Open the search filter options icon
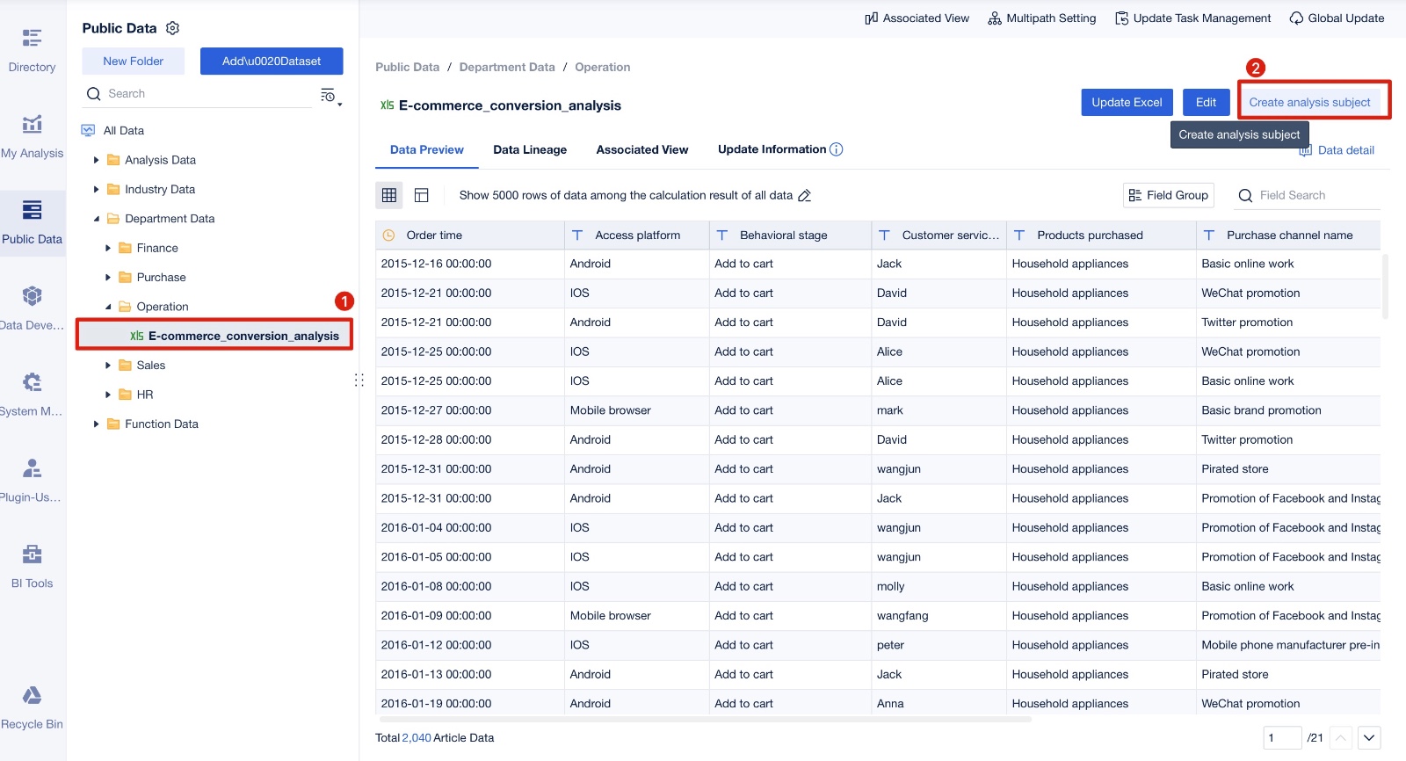This screenshot has height=761, width=1406. click(330, 96)
